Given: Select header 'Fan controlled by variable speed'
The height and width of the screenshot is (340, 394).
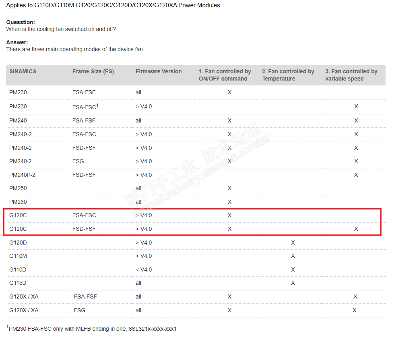Looking at the screenshot, I should [x=351, y=75].
